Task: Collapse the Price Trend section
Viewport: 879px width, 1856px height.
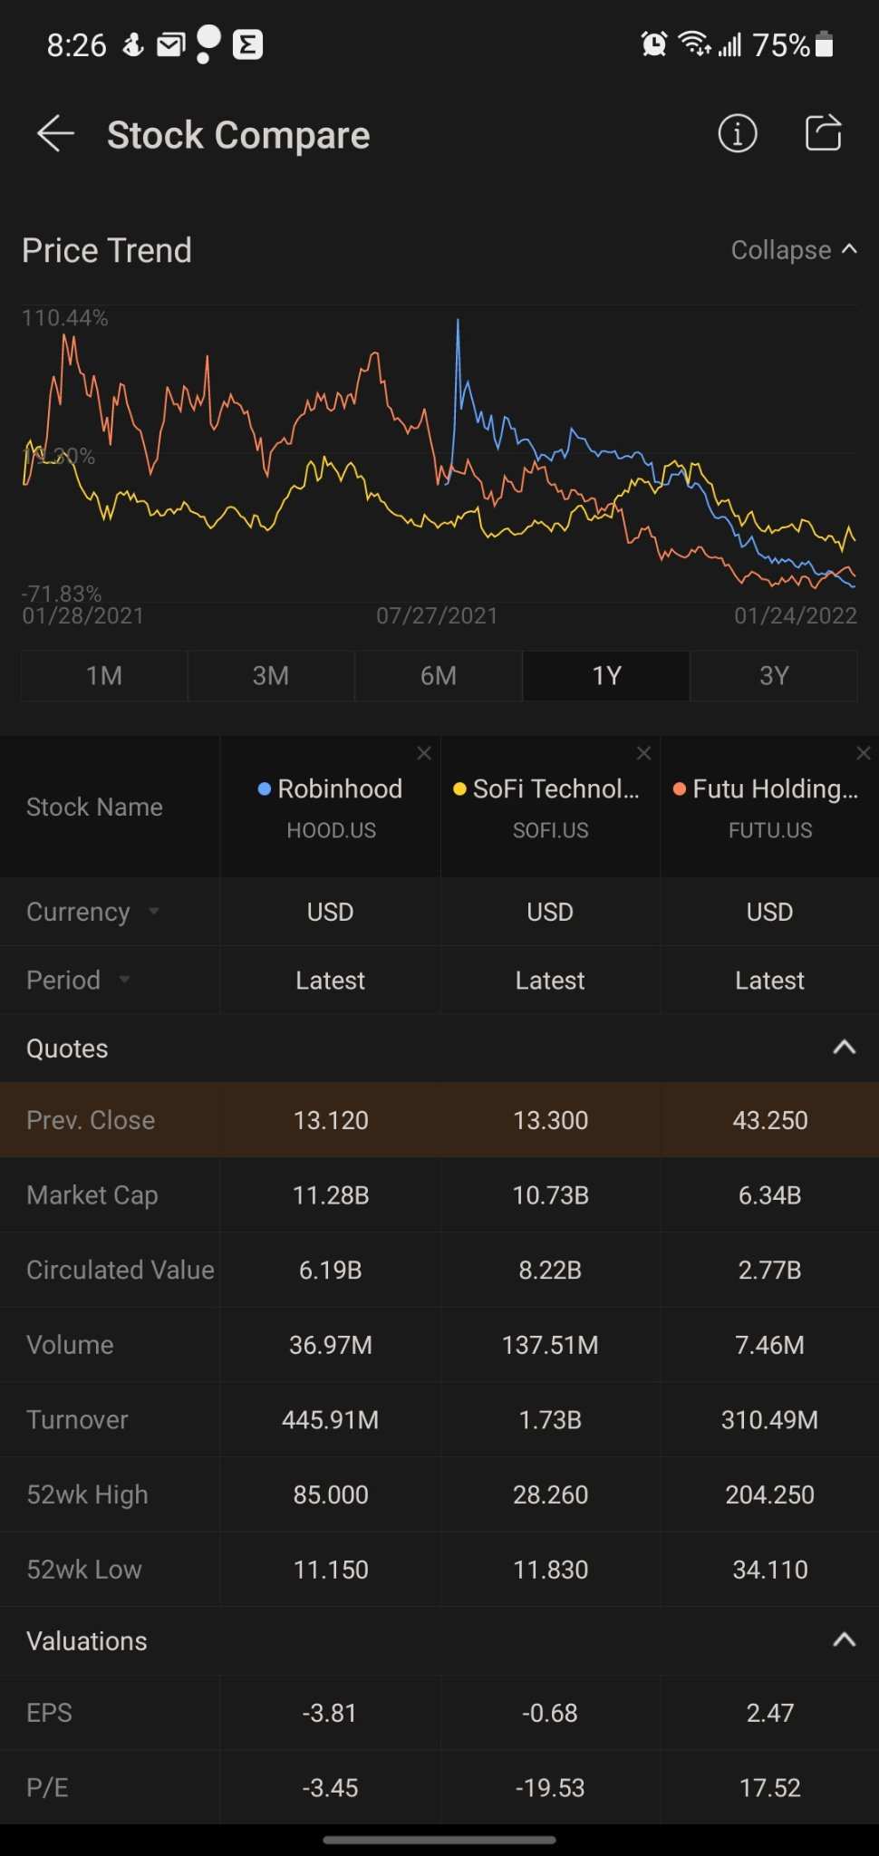Action: (x=794, y=250)
